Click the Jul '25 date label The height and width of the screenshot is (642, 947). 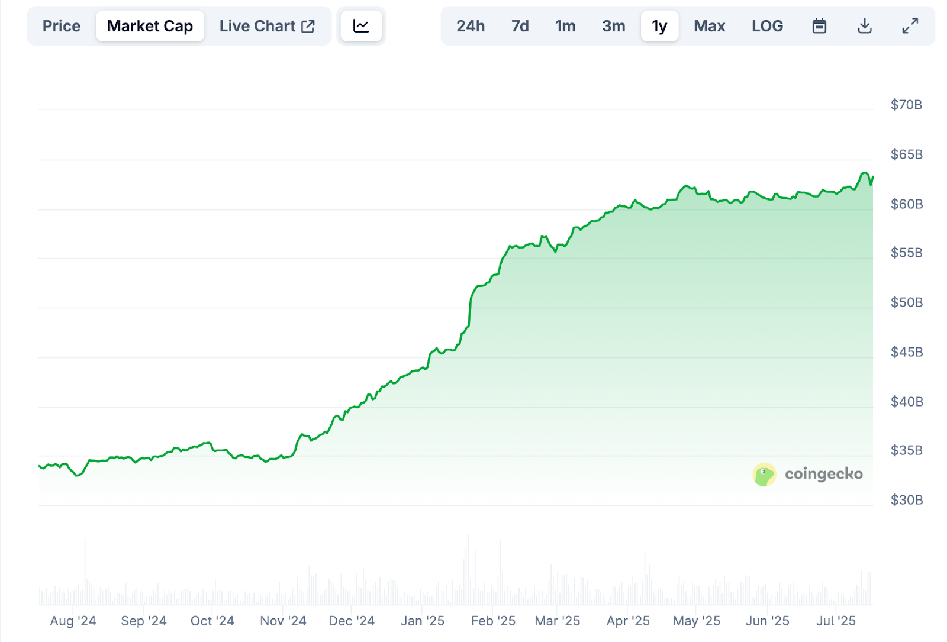click(836, 621)
